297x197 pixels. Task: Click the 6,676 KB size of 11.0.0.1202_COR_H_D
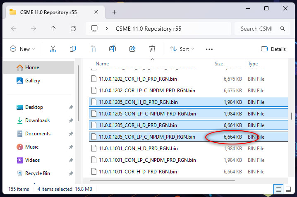[233, 79]
